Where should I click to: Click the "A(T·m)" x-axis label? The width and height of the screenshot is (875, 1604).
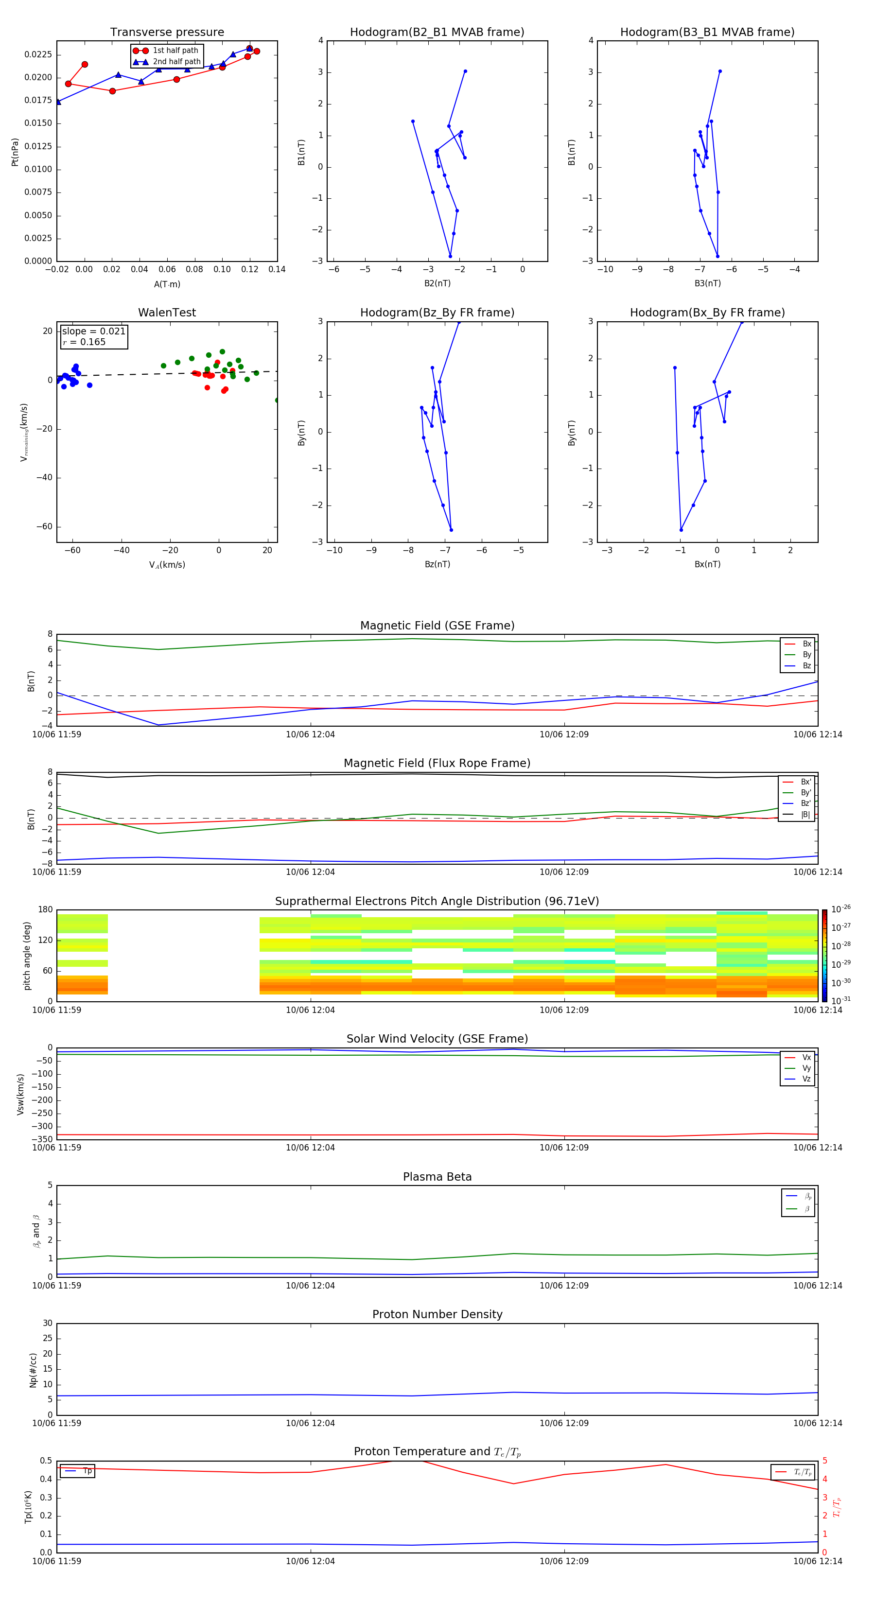tap(167, 284)
